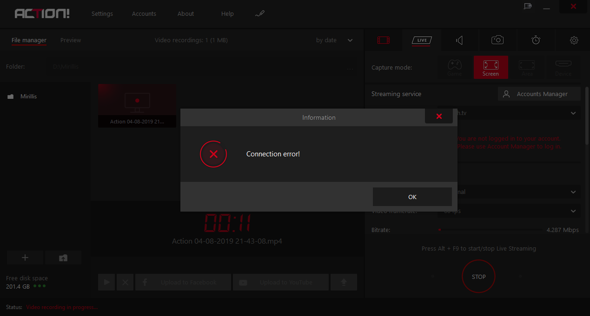Open screenshots tab with camera icon
Viewport: 590px width, 316px height.
tap(497, 40)
